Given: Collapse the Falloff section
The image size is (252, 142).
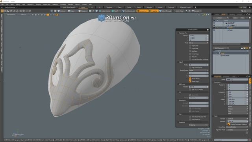Looking at the screenshot, I should pos(181,62).
